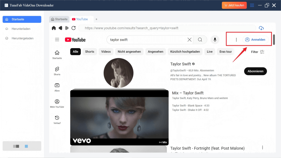
Task: Switch to the YouTube browser tab
Action: pos(81,19)
